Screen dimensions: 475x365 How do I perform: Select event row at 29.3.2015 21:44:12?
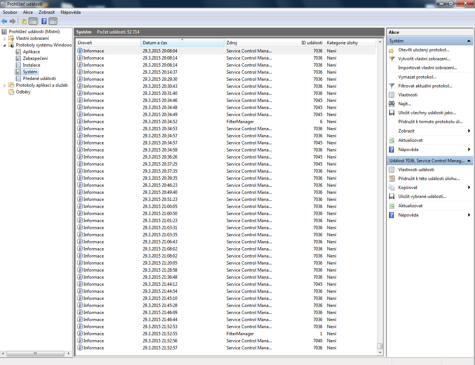coord(226,284)
